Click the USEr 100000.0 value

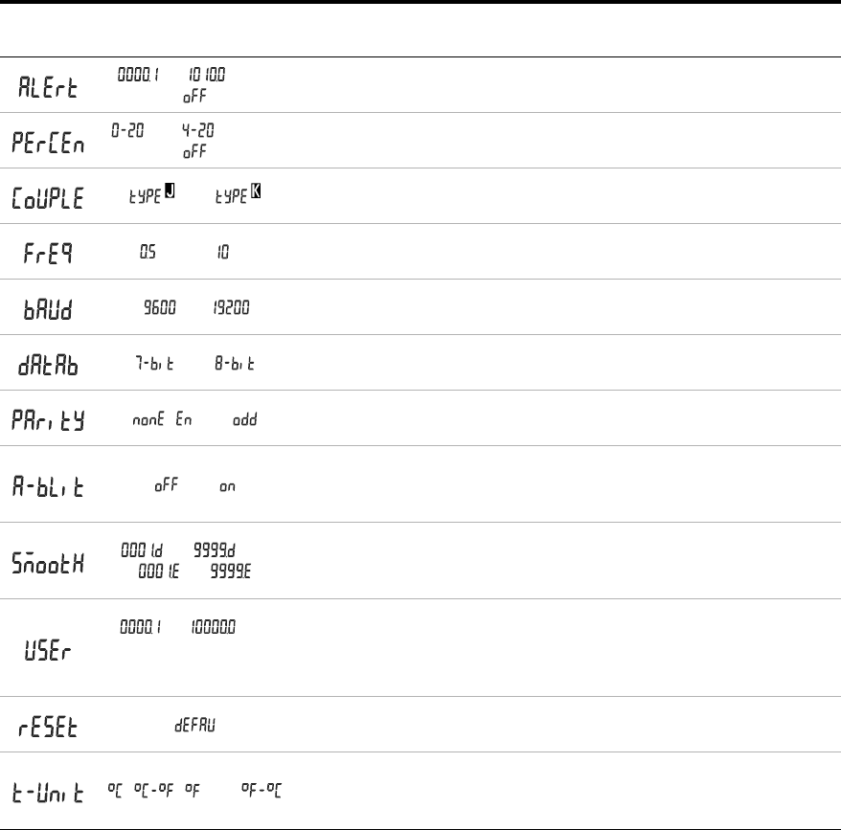coord(214,627)
